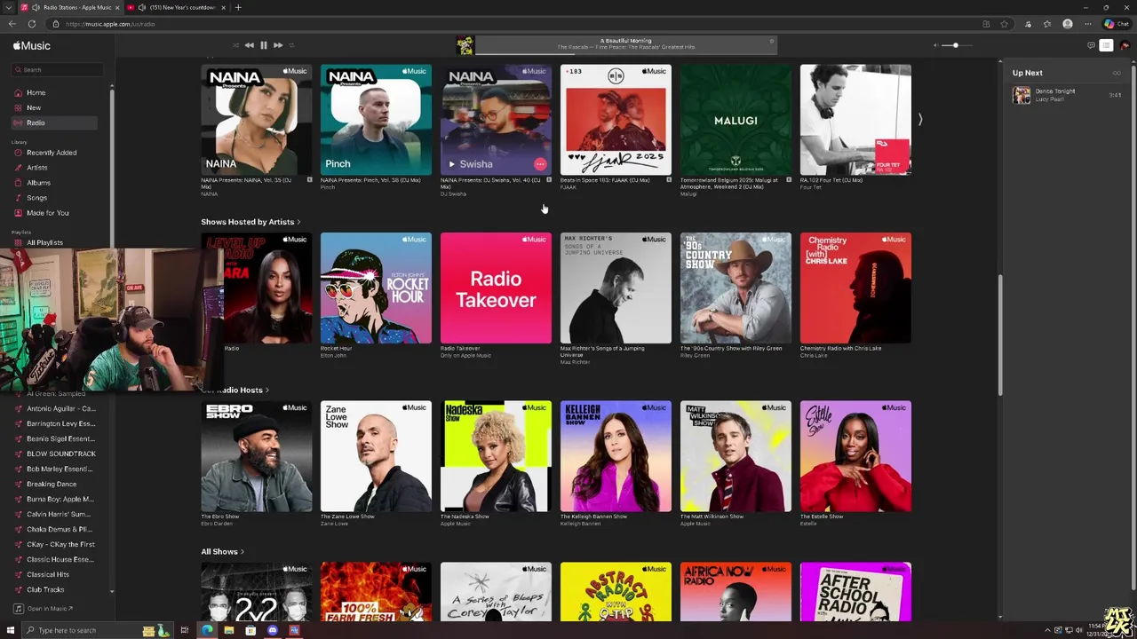Open NAINA Presents: NAINA Vol. 35 thumbnail
Image resolution: width=1137 pixels, height=639 pixels.
pyautogui.click(x=256, y=120)
